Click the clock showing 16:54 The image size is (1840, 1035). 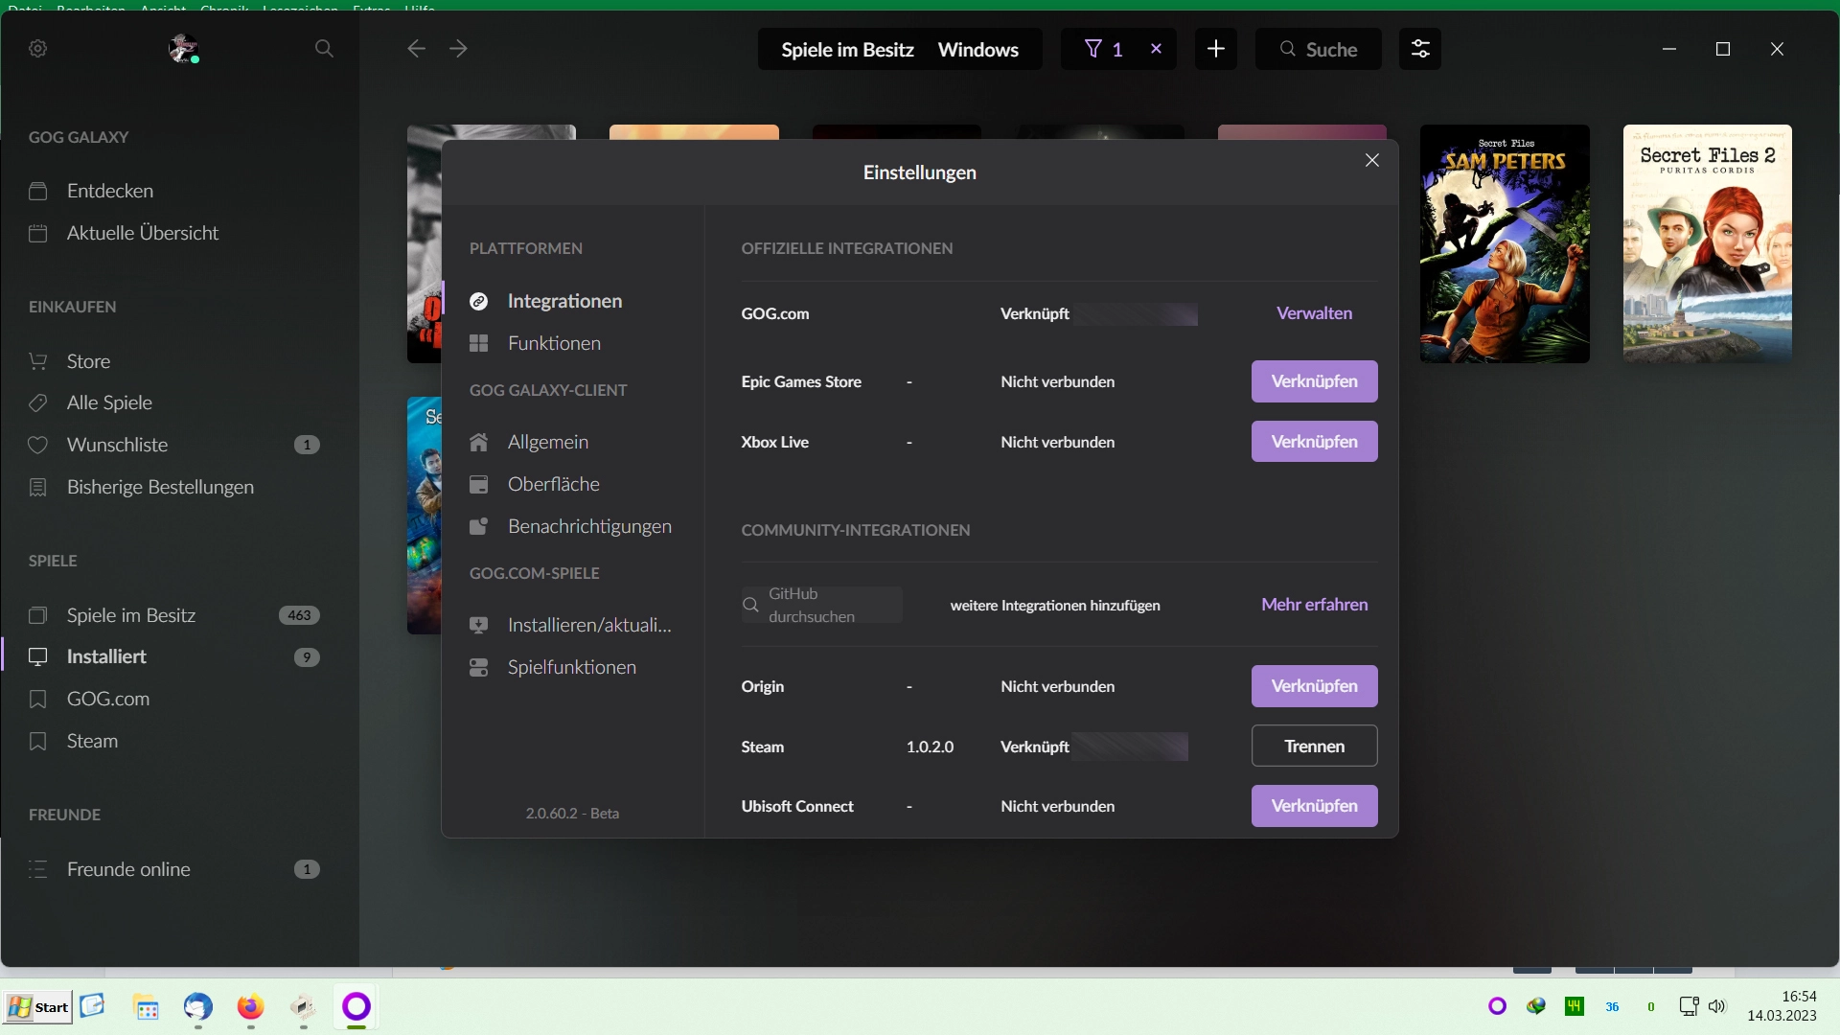[x=1799, y=997]
